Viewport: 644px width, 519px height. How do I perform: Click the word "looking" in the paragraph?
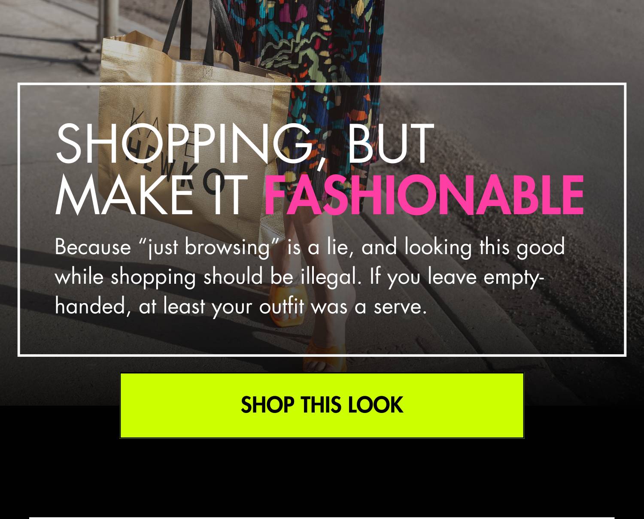(x=438, y=248)
